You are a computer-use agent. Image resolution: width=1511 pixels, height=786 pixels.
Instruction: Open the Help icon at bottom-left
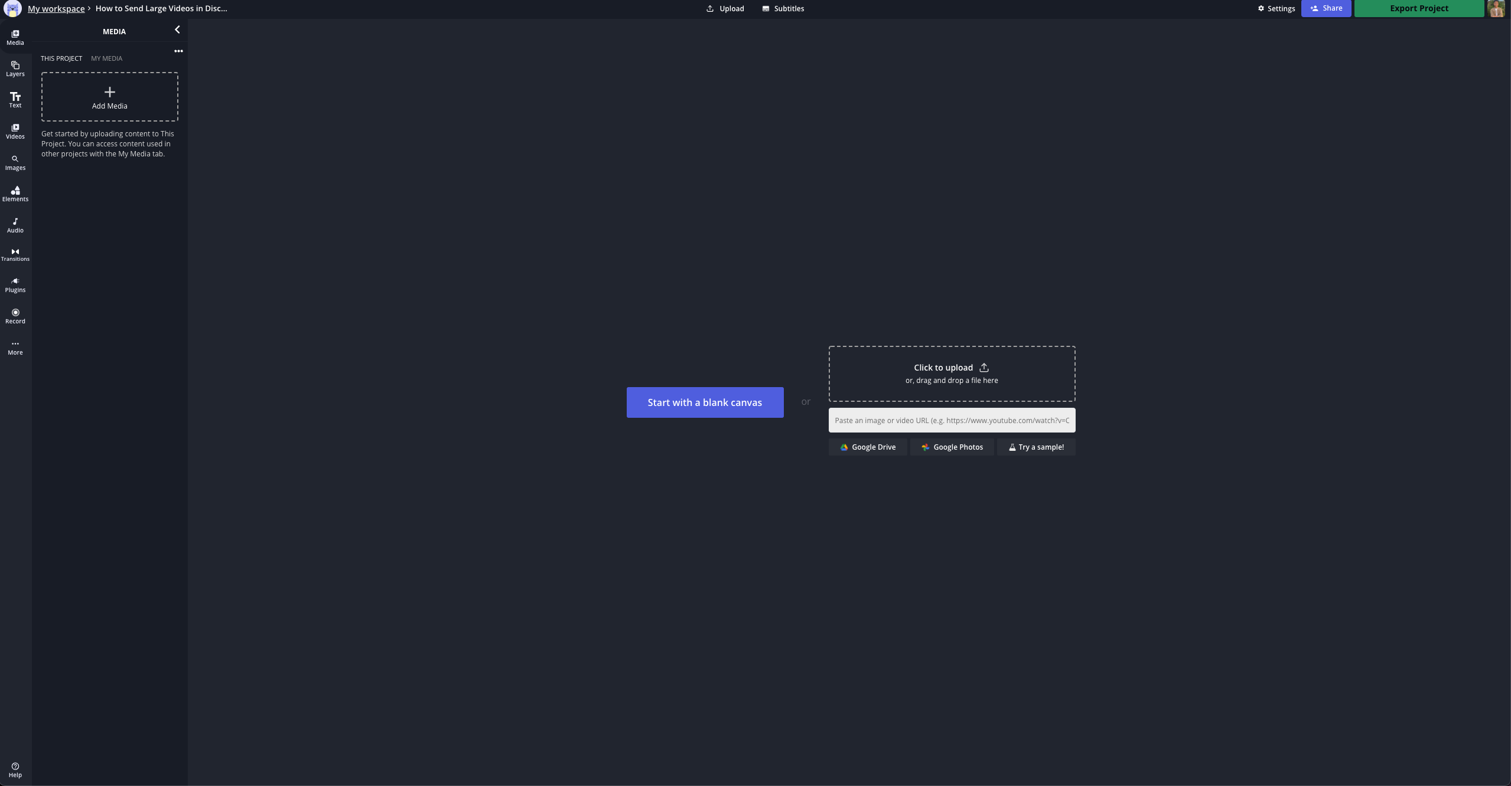point(15,770)
